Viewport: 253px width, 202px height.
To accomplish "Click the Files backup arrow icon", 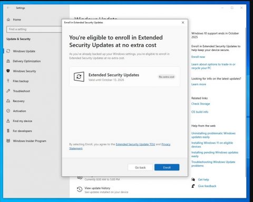I will click(8, 81).
